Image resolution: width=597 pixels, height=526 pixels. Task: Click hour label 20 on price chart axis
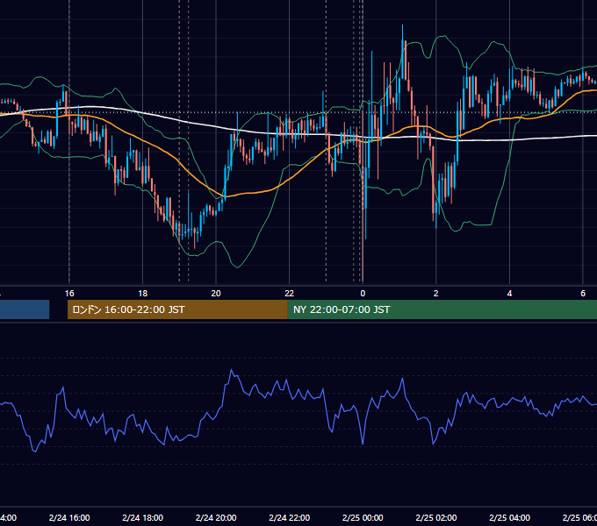click(216, 294)
